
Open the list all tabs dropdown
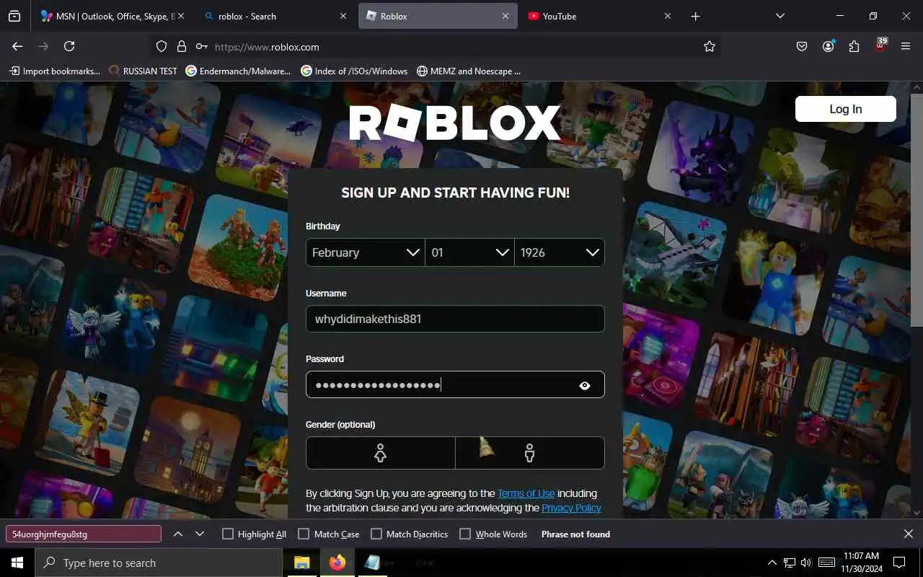[780, 16]
